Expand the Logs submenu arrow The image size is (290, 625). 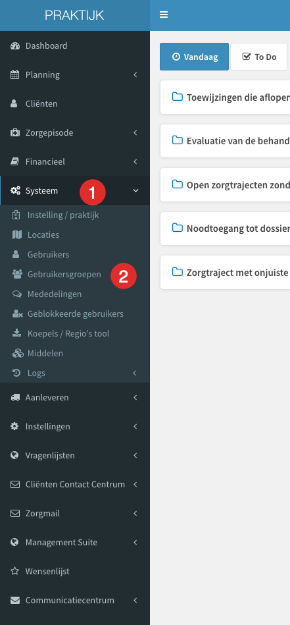pos(134,373)
